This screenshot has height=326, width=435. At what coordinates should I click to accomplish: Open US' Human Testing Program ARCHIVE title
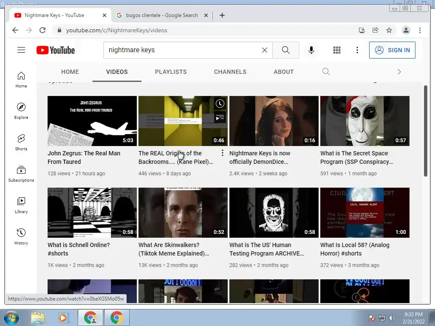coord(266,249)
